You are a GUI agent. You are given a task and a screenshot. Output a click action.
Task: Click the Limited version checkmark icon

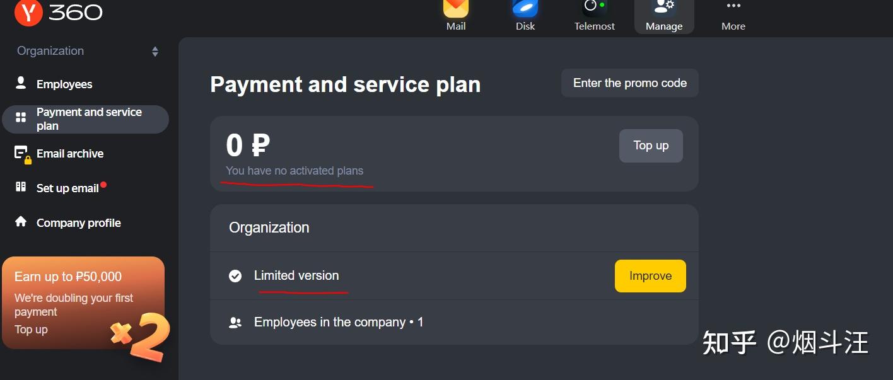click(x=235, y=276)
